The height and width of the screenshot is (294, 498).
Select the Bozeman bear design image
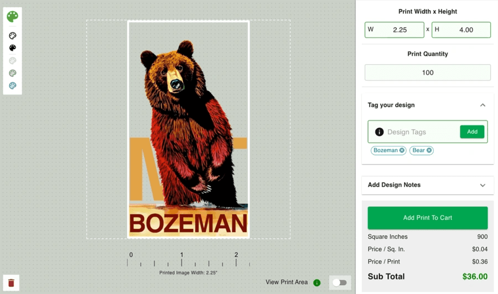189,129
